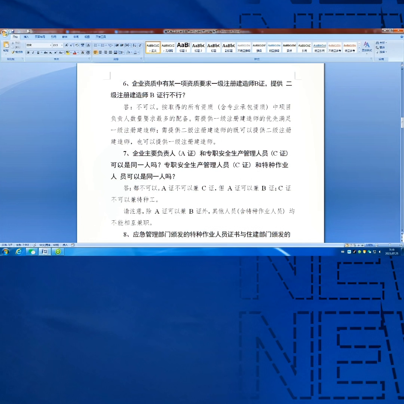Click the Phonetic Guide (文) icon
This screenshot has height=404, width=404.
[x=82, y=45]
